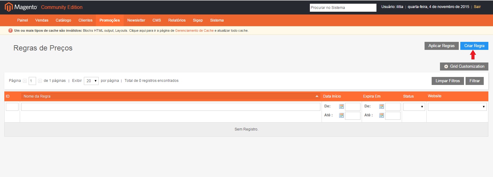Click the Limpar Filtros button
The height and width of the screenshot is (177, 493).
coord(448,81)
